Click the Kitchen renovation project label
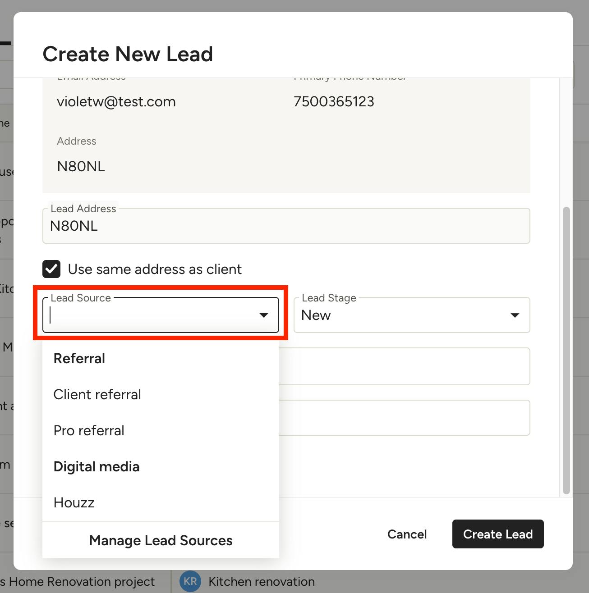 [x=262, y=581]
